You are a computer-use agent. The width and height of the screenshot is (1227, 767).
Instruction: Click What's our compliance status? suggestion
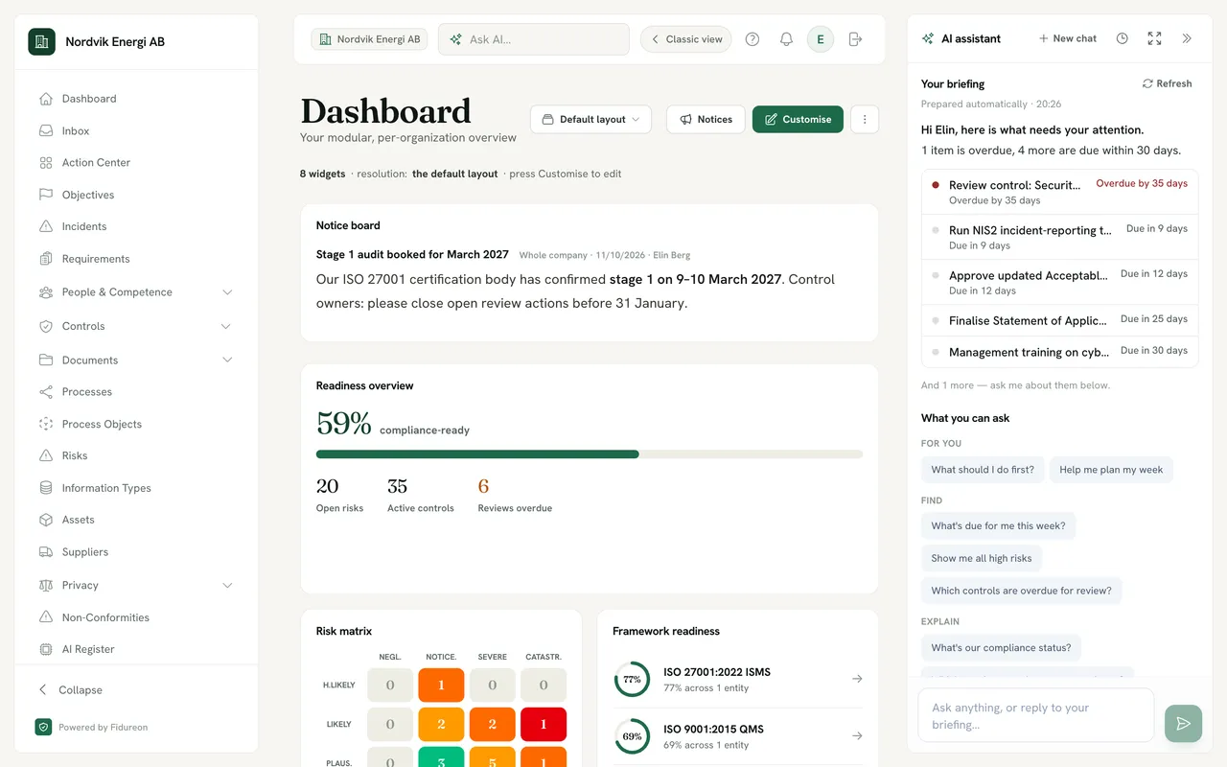(x=1001, y=647)
